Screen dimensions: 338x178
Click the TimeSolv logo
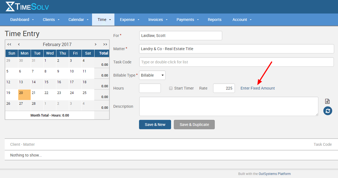27,7
